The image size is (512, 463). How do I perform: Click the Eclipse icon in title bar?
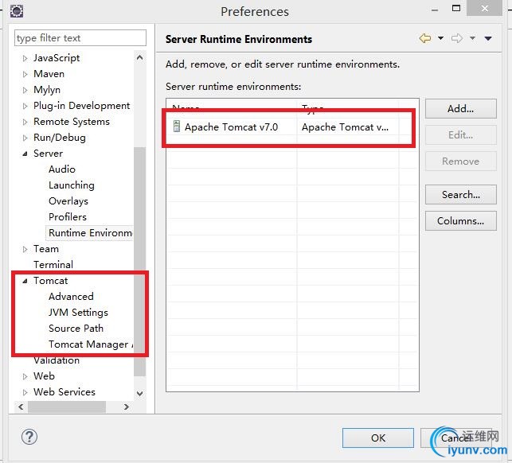[x=17, y=11]
